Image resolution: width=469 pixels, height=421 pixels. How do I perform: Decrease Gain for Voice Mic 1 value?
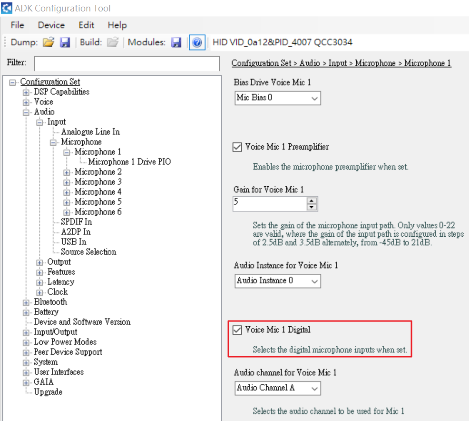click(312, 207)
